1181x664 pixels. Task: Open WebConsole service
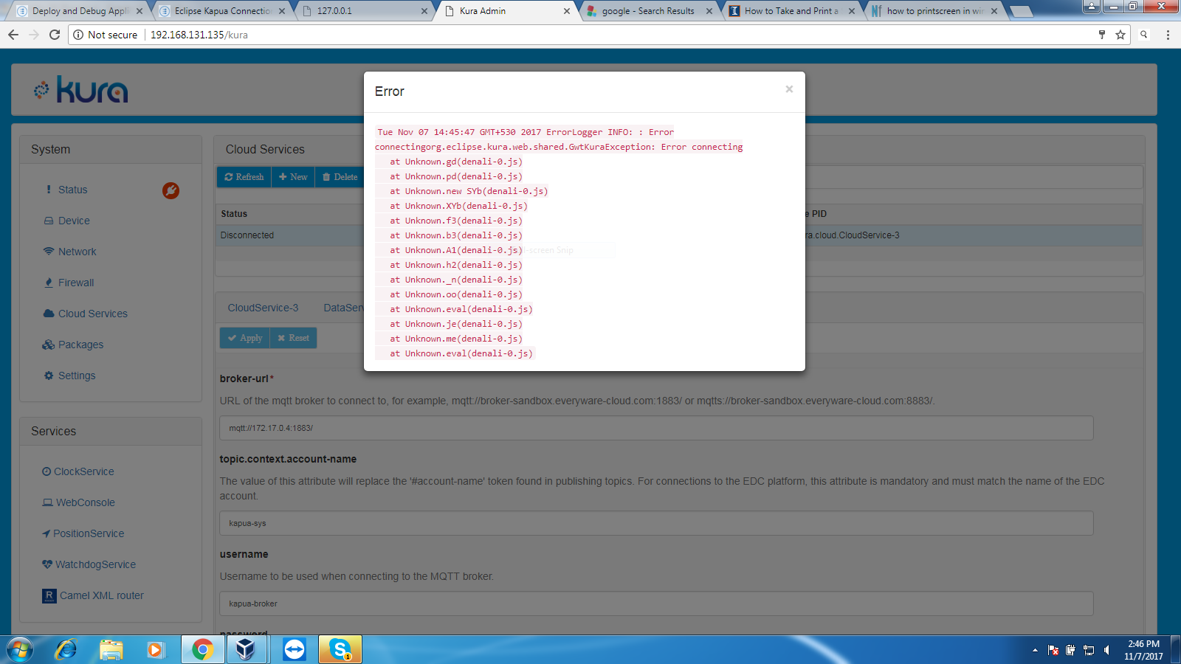86,502
